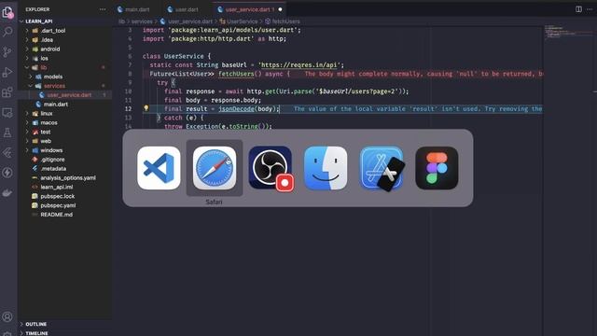Split the editor to the right
The height and width of the screenshot is (336, 597).
[578, 9]
